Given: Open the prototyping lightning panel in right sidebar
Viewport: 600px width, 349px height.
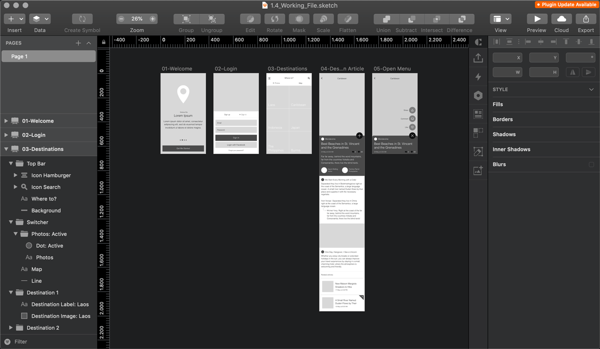Looking at the screenshot, I should tap(477, 76).
